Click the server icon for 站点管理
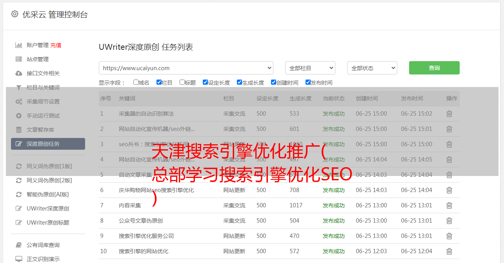The image size is (504, 263). [x=18, y=59]
